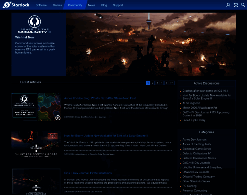Screen dimensions: 247x195
Task: Click the Ashes of the Singularity II banner logo
Action: coord(34,24)
